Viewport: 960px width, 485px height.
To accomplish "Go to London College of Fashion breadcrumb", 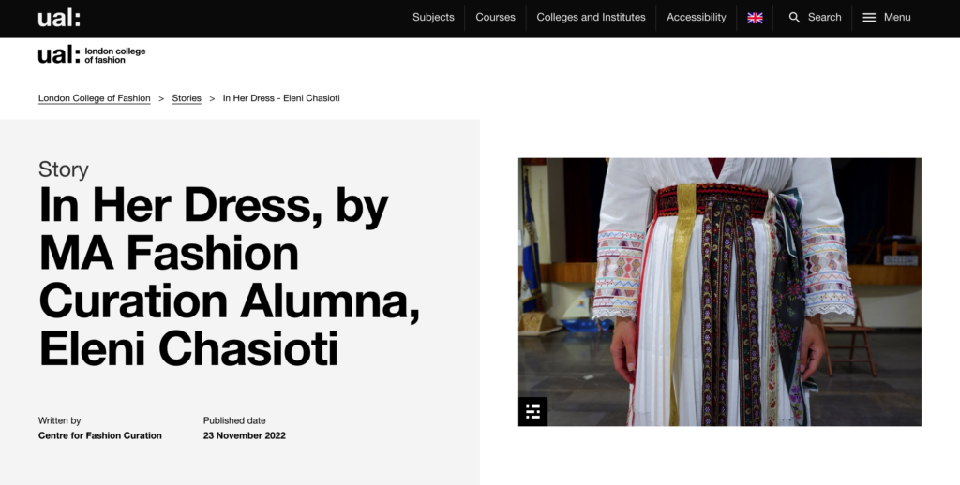I will tap(94, 98).
